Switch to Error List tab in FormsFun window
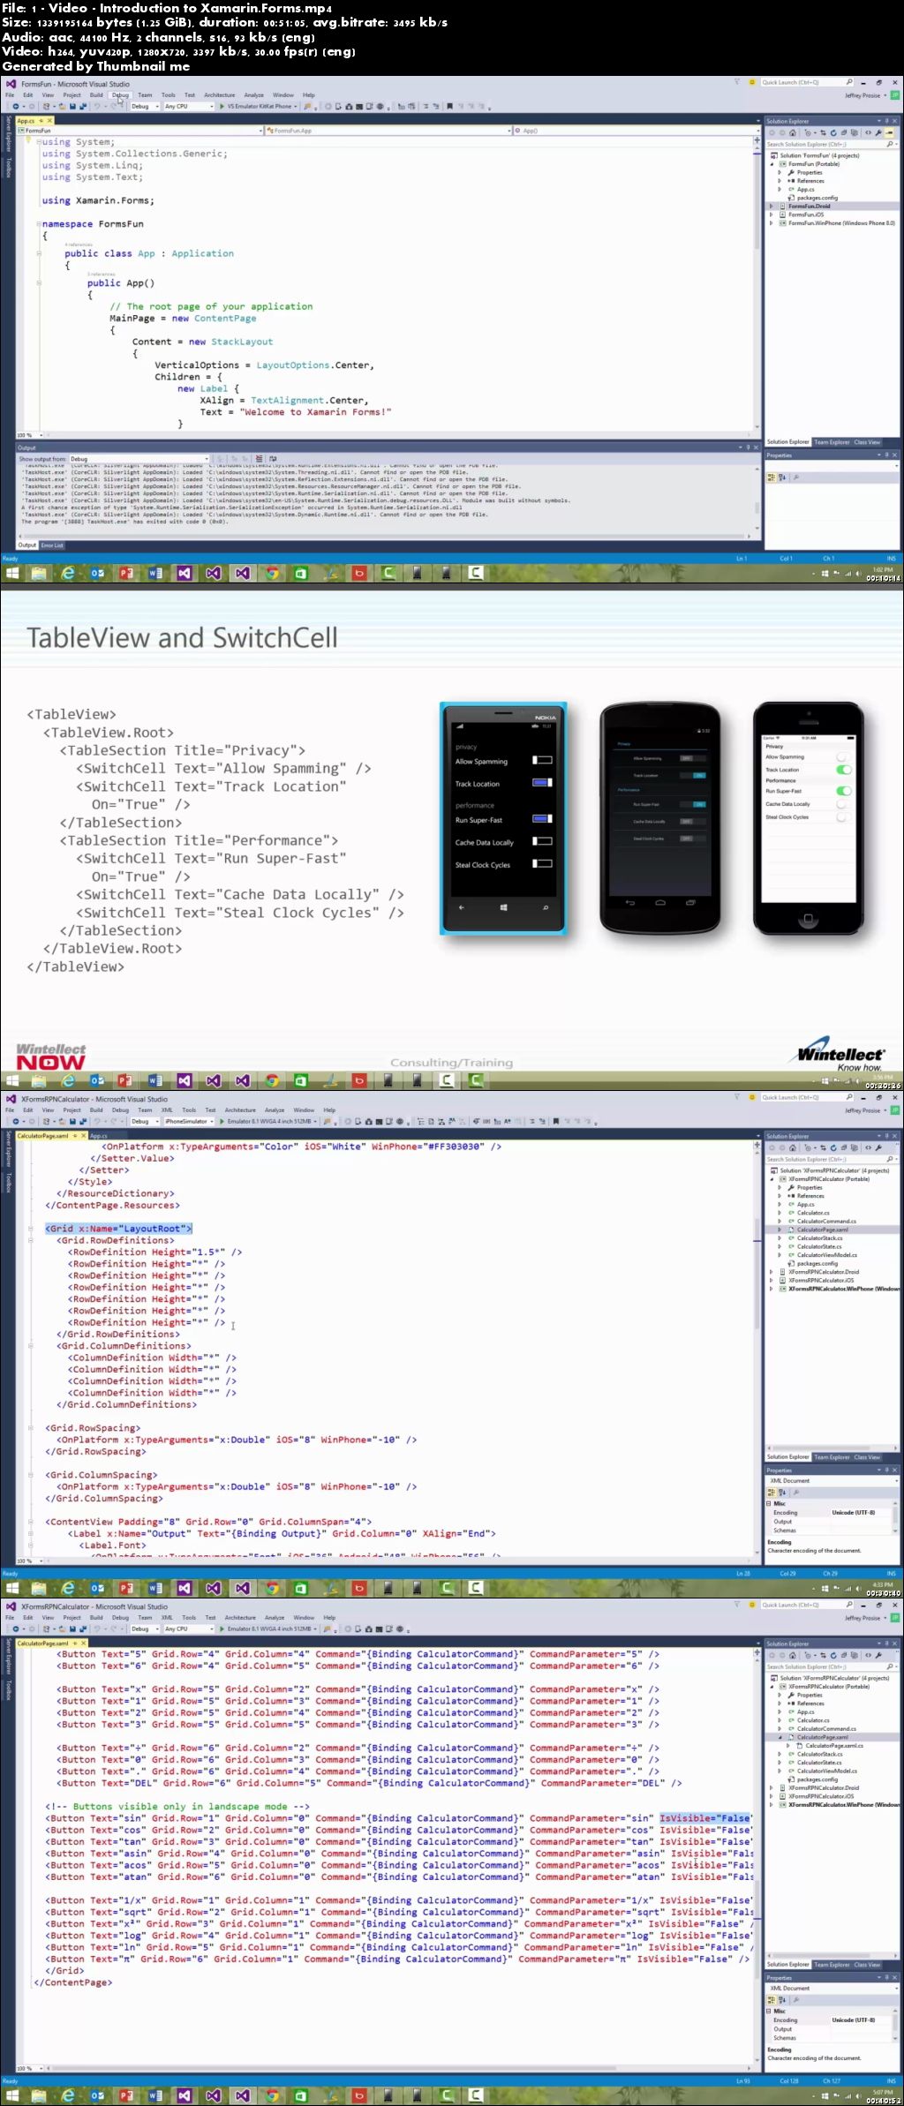The height and width of the screenshot is (2106, 904). coord(52,545)
